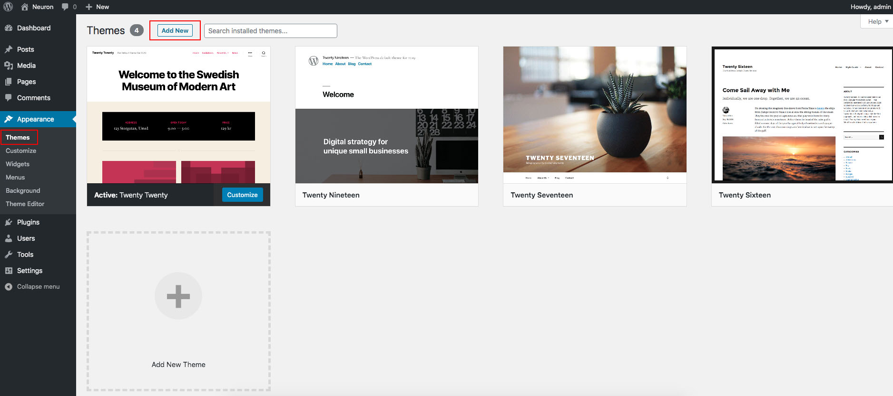The width and height of the screenshot is (893, 396).
Task: Click the Themes page heading
Action: (106, 30)
